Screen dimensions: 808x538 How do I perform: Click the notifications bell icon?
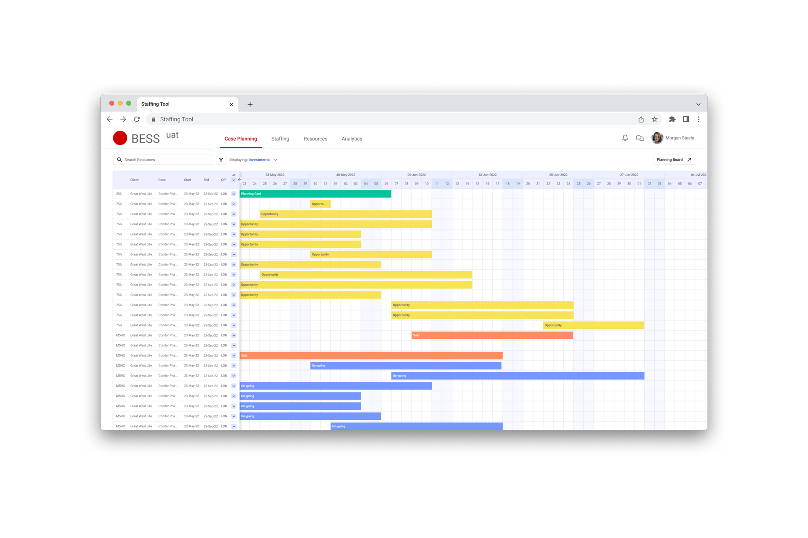(625, 138)
